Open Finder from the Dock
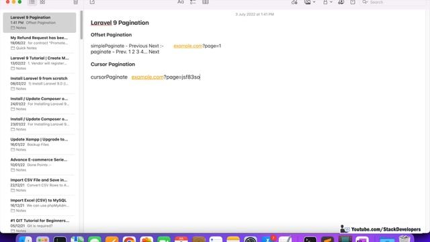The height and width of the screenshot is (242, 430). 26,239
